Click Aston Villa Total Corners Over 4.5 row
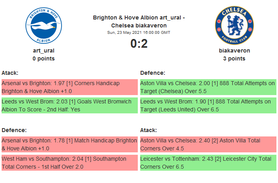 [208, 144]
